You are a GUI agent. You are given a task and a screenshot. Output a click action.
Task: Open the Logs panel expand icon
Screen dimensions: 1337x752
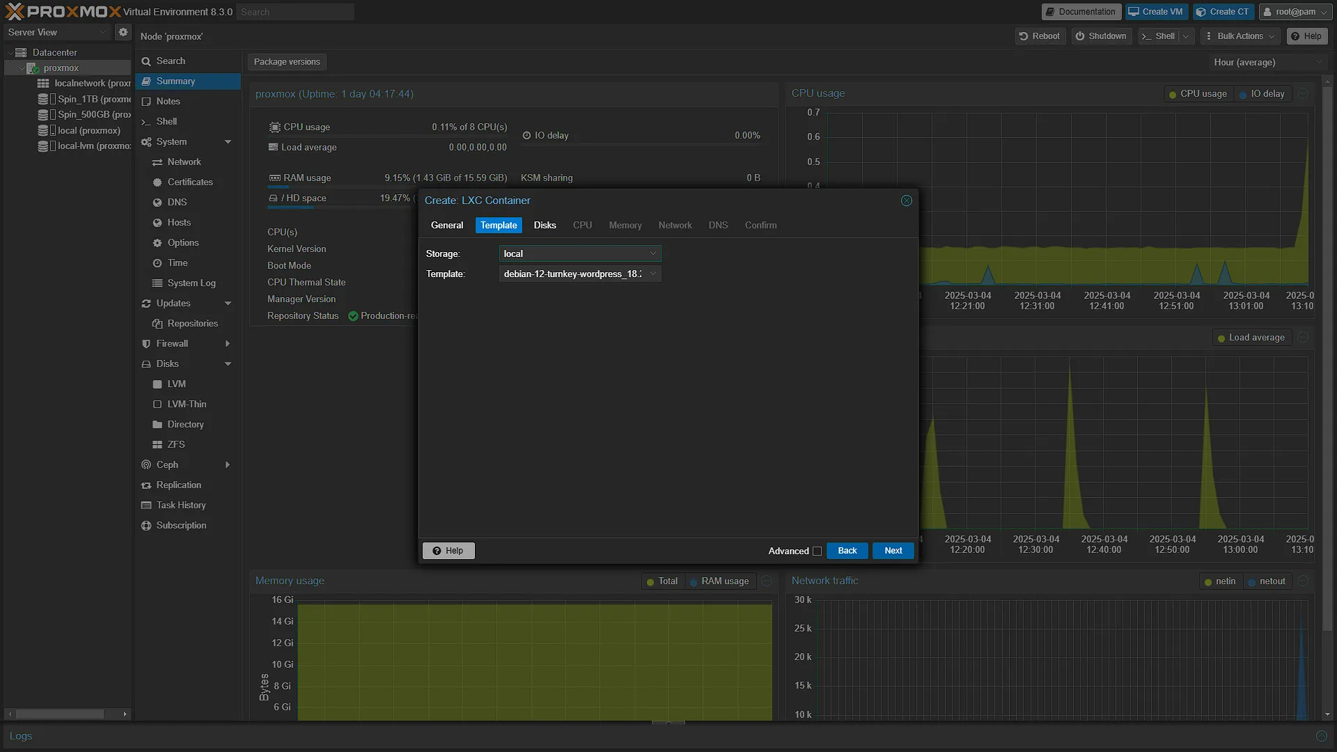point(1322,736)
